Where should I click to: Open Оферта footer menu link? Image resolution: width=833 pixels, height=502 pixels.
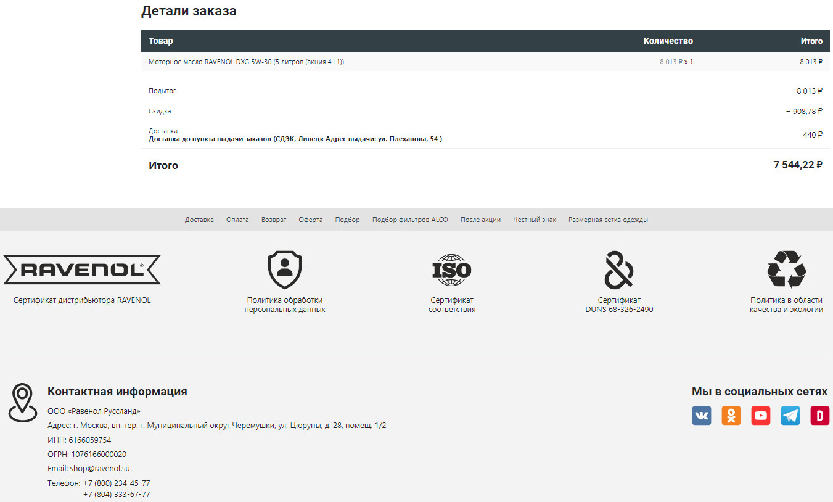click(311, 220)
